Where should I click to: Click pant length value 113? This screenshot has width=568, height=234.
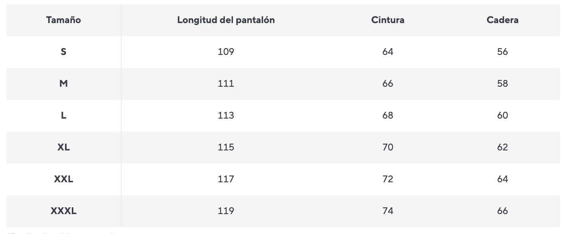click(226, 115)
